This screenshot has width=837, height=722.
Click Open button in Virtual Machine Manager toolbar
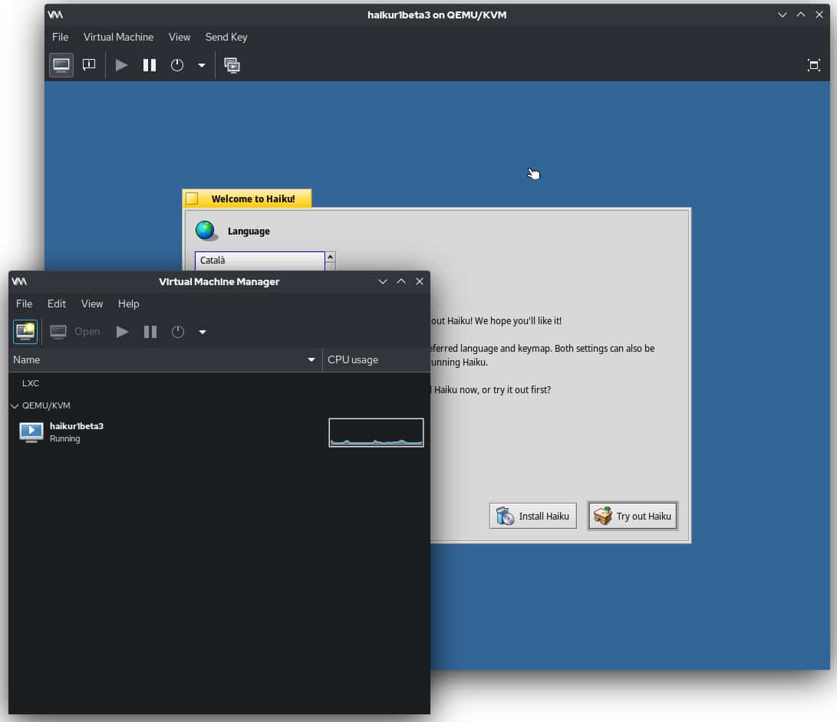74,332
